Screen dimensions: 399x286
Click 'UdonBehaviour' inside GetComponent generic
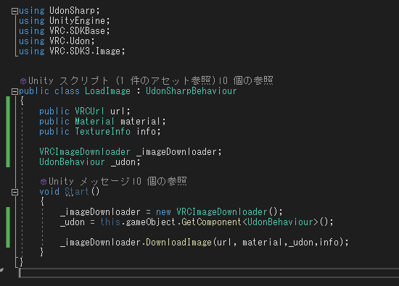280,222
